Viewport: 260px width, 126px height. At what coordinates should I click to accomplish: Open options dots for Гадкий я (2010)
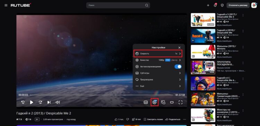(x=243, y=31)
